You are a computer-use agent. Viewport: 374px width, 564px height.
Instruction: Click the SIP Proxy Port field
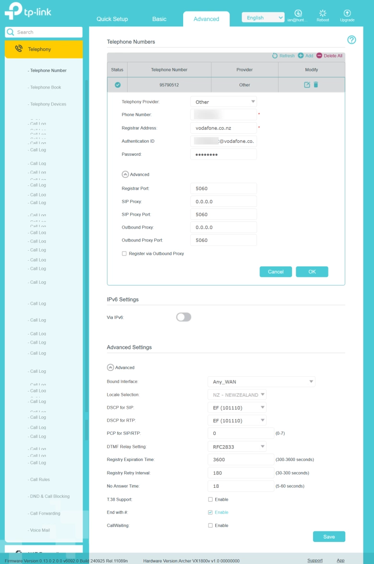click(x=223, y=214)
